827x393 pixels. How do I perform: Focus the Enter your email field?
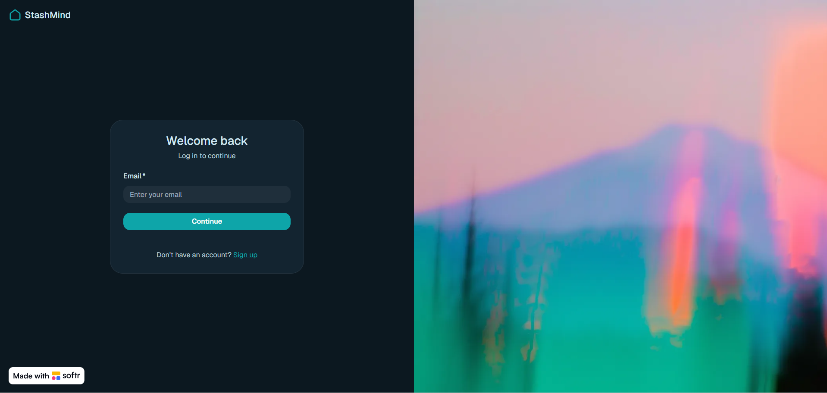(207, 194)
